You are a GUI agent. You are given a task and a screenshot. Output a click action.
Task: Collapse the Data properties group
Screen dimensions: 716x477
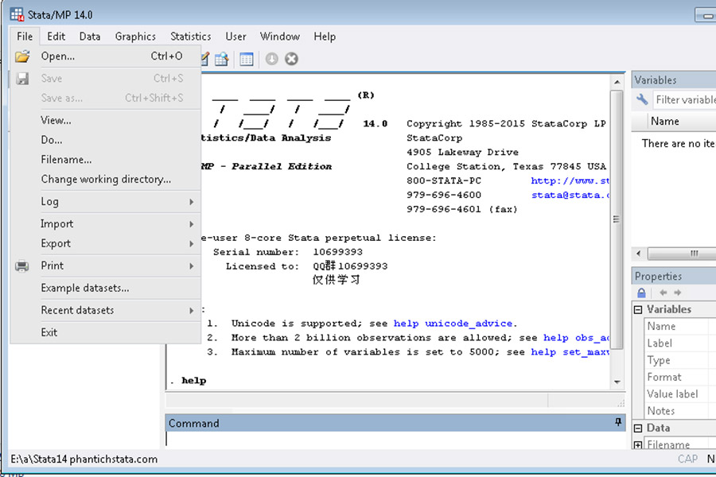click(x=638, y=429)
